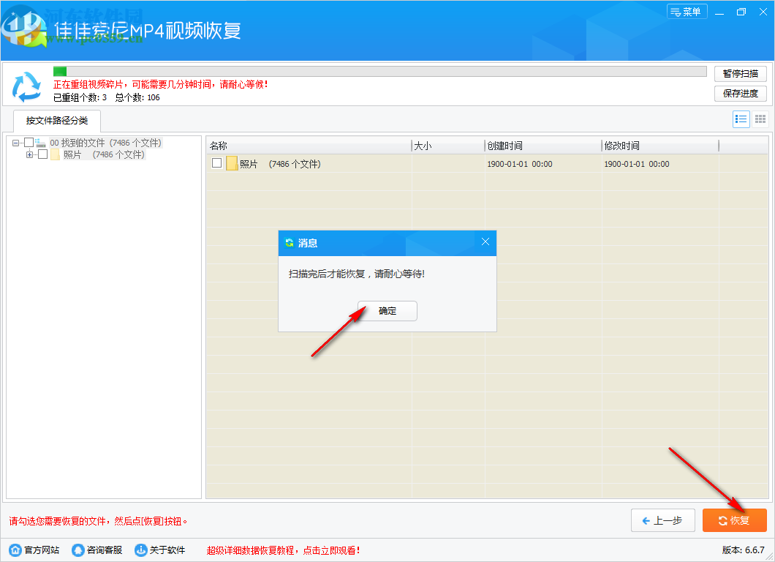This screenshot has width=775, height=562.
Task: Close the 消息 dialog with its X
Action: point(485,241)
